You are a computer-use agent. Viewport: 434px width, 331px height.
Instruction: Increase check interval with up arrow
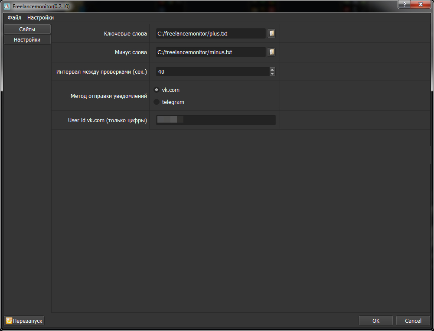point(272,70)
